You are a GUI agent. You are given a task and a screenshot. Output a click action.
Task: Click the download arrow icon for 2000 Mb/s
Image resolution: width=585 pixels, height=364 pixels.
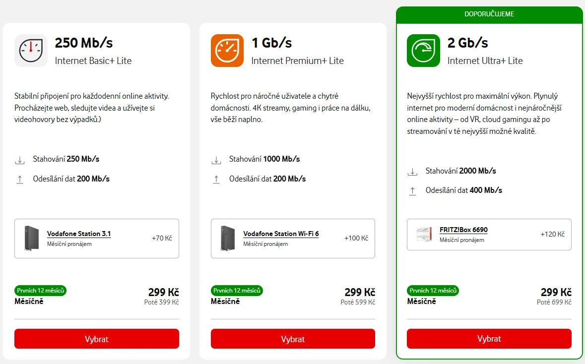point(412,172)
